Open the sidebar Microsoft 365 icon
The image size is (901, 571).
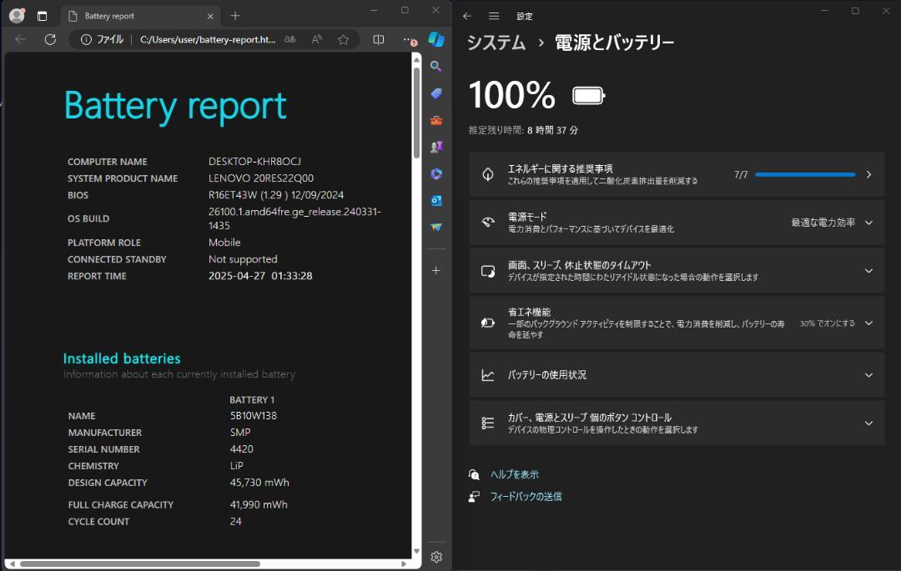436,174
